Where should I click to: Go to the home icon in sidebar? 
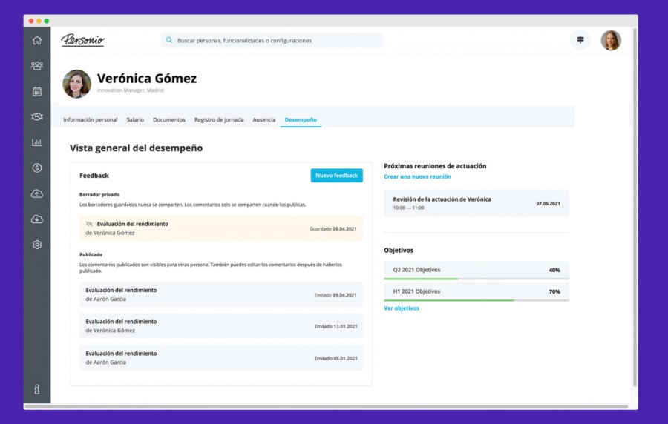pos(37,41)
